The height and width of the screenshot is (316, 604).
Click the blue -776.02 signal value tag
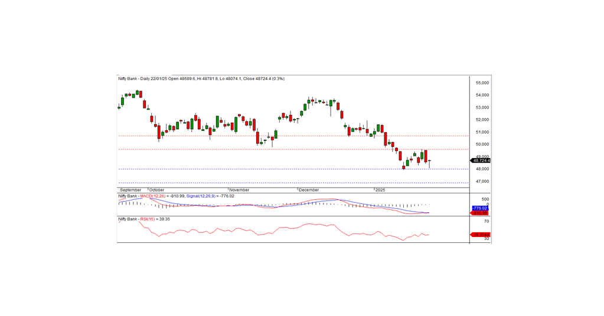[480, 208]
